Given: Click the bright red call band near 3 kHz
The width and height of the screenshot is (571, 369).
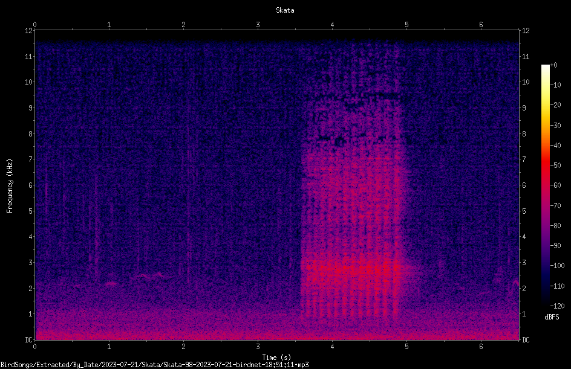Looking at the screenshot, I should pos(351,270).
